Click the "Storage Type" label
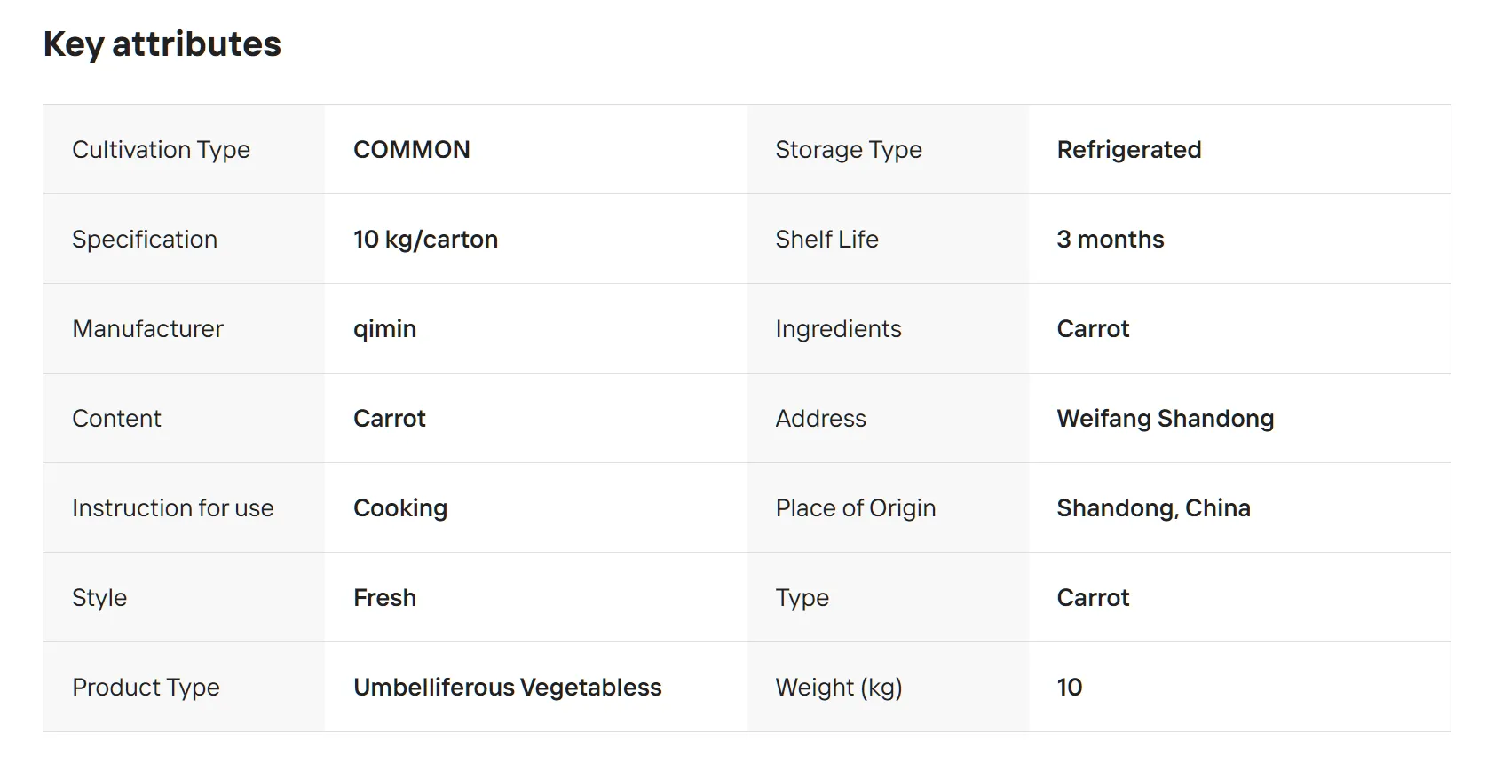Viewport: 1502px width, 763px height. pyautogui.click(x=848, y=150)
